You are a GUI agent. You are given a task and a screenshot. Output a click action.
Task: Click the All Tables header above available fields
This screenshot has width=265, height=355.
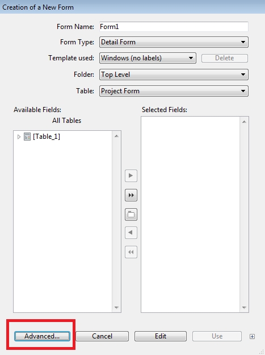(66, 121)
